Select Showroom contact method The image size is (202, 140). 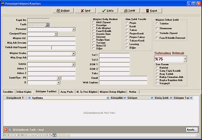click(x=157, y=28)
